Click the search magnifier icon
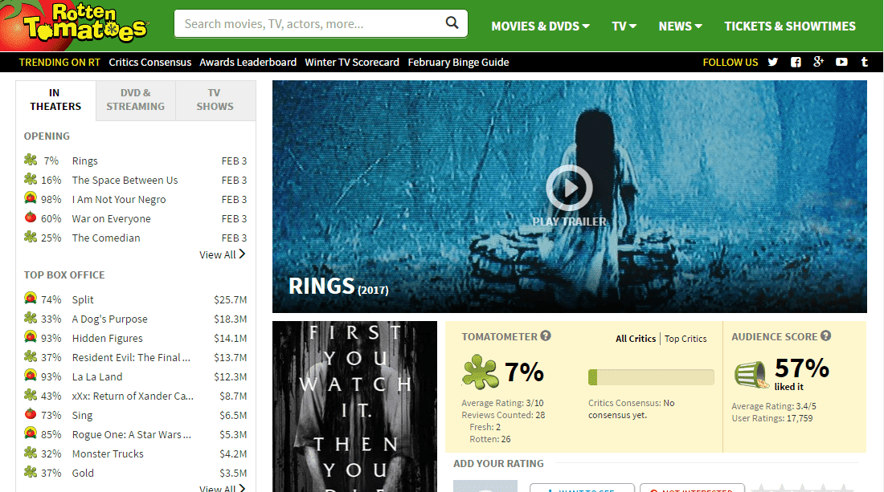The width and height of the screenshot is (884, 492). tap(452, 22)
